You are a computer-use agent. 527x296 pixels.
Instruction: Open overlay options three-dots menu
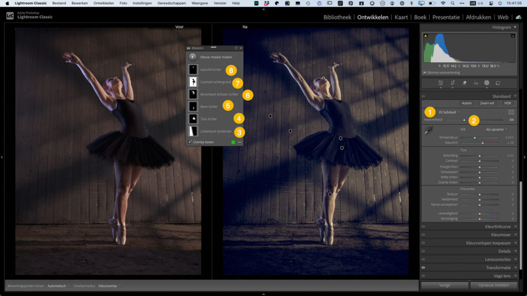(240, 142)
